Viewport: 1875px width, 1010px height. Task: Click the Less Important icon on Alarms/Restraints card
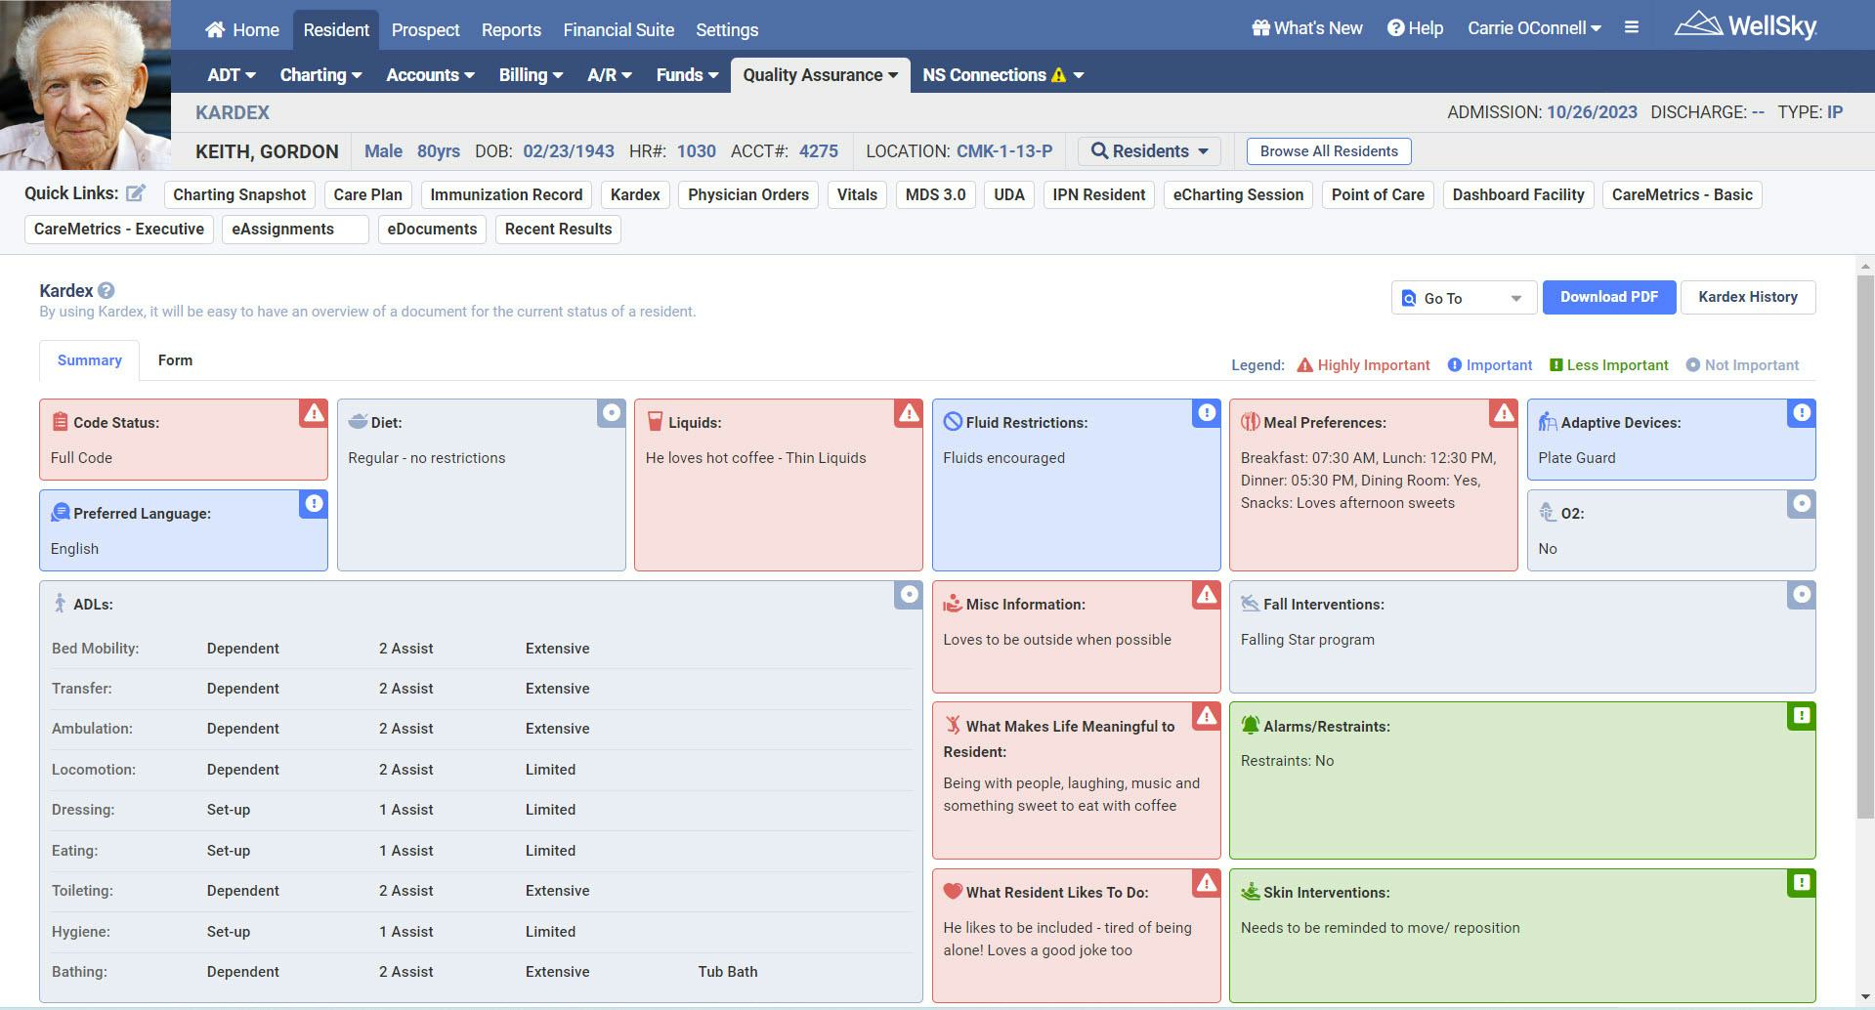[x=1801, y=717]
